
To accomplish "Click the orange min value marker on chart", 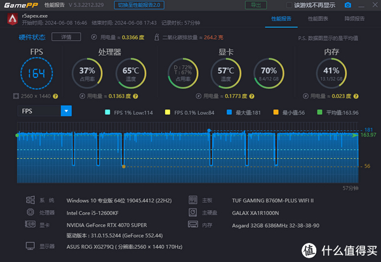I will point(124,167).
